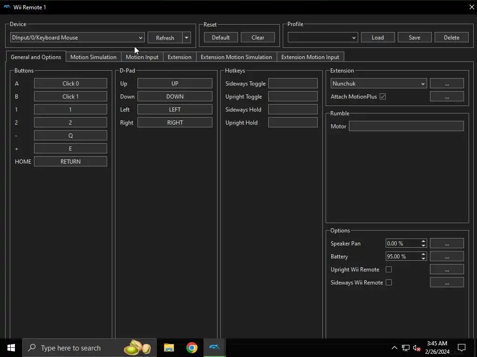Set the Upright Toggle hotkey binding
Viewport: 477px width, 357px height.
293,97
